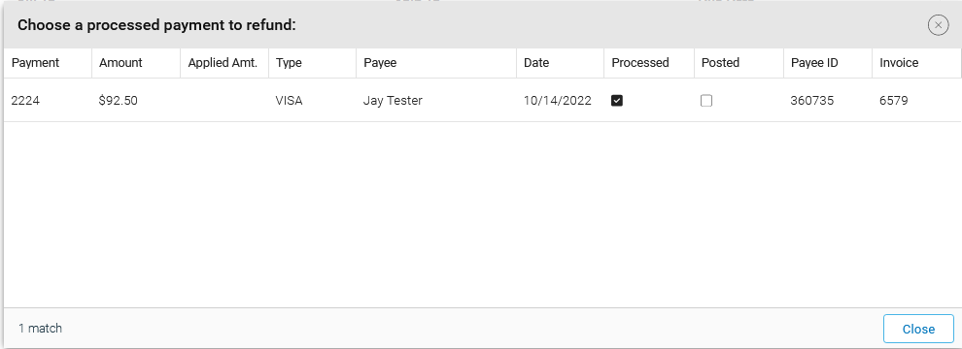Close the refund dialog with the X icon
The image size is (962, 349).
click(x=938, y=25)
